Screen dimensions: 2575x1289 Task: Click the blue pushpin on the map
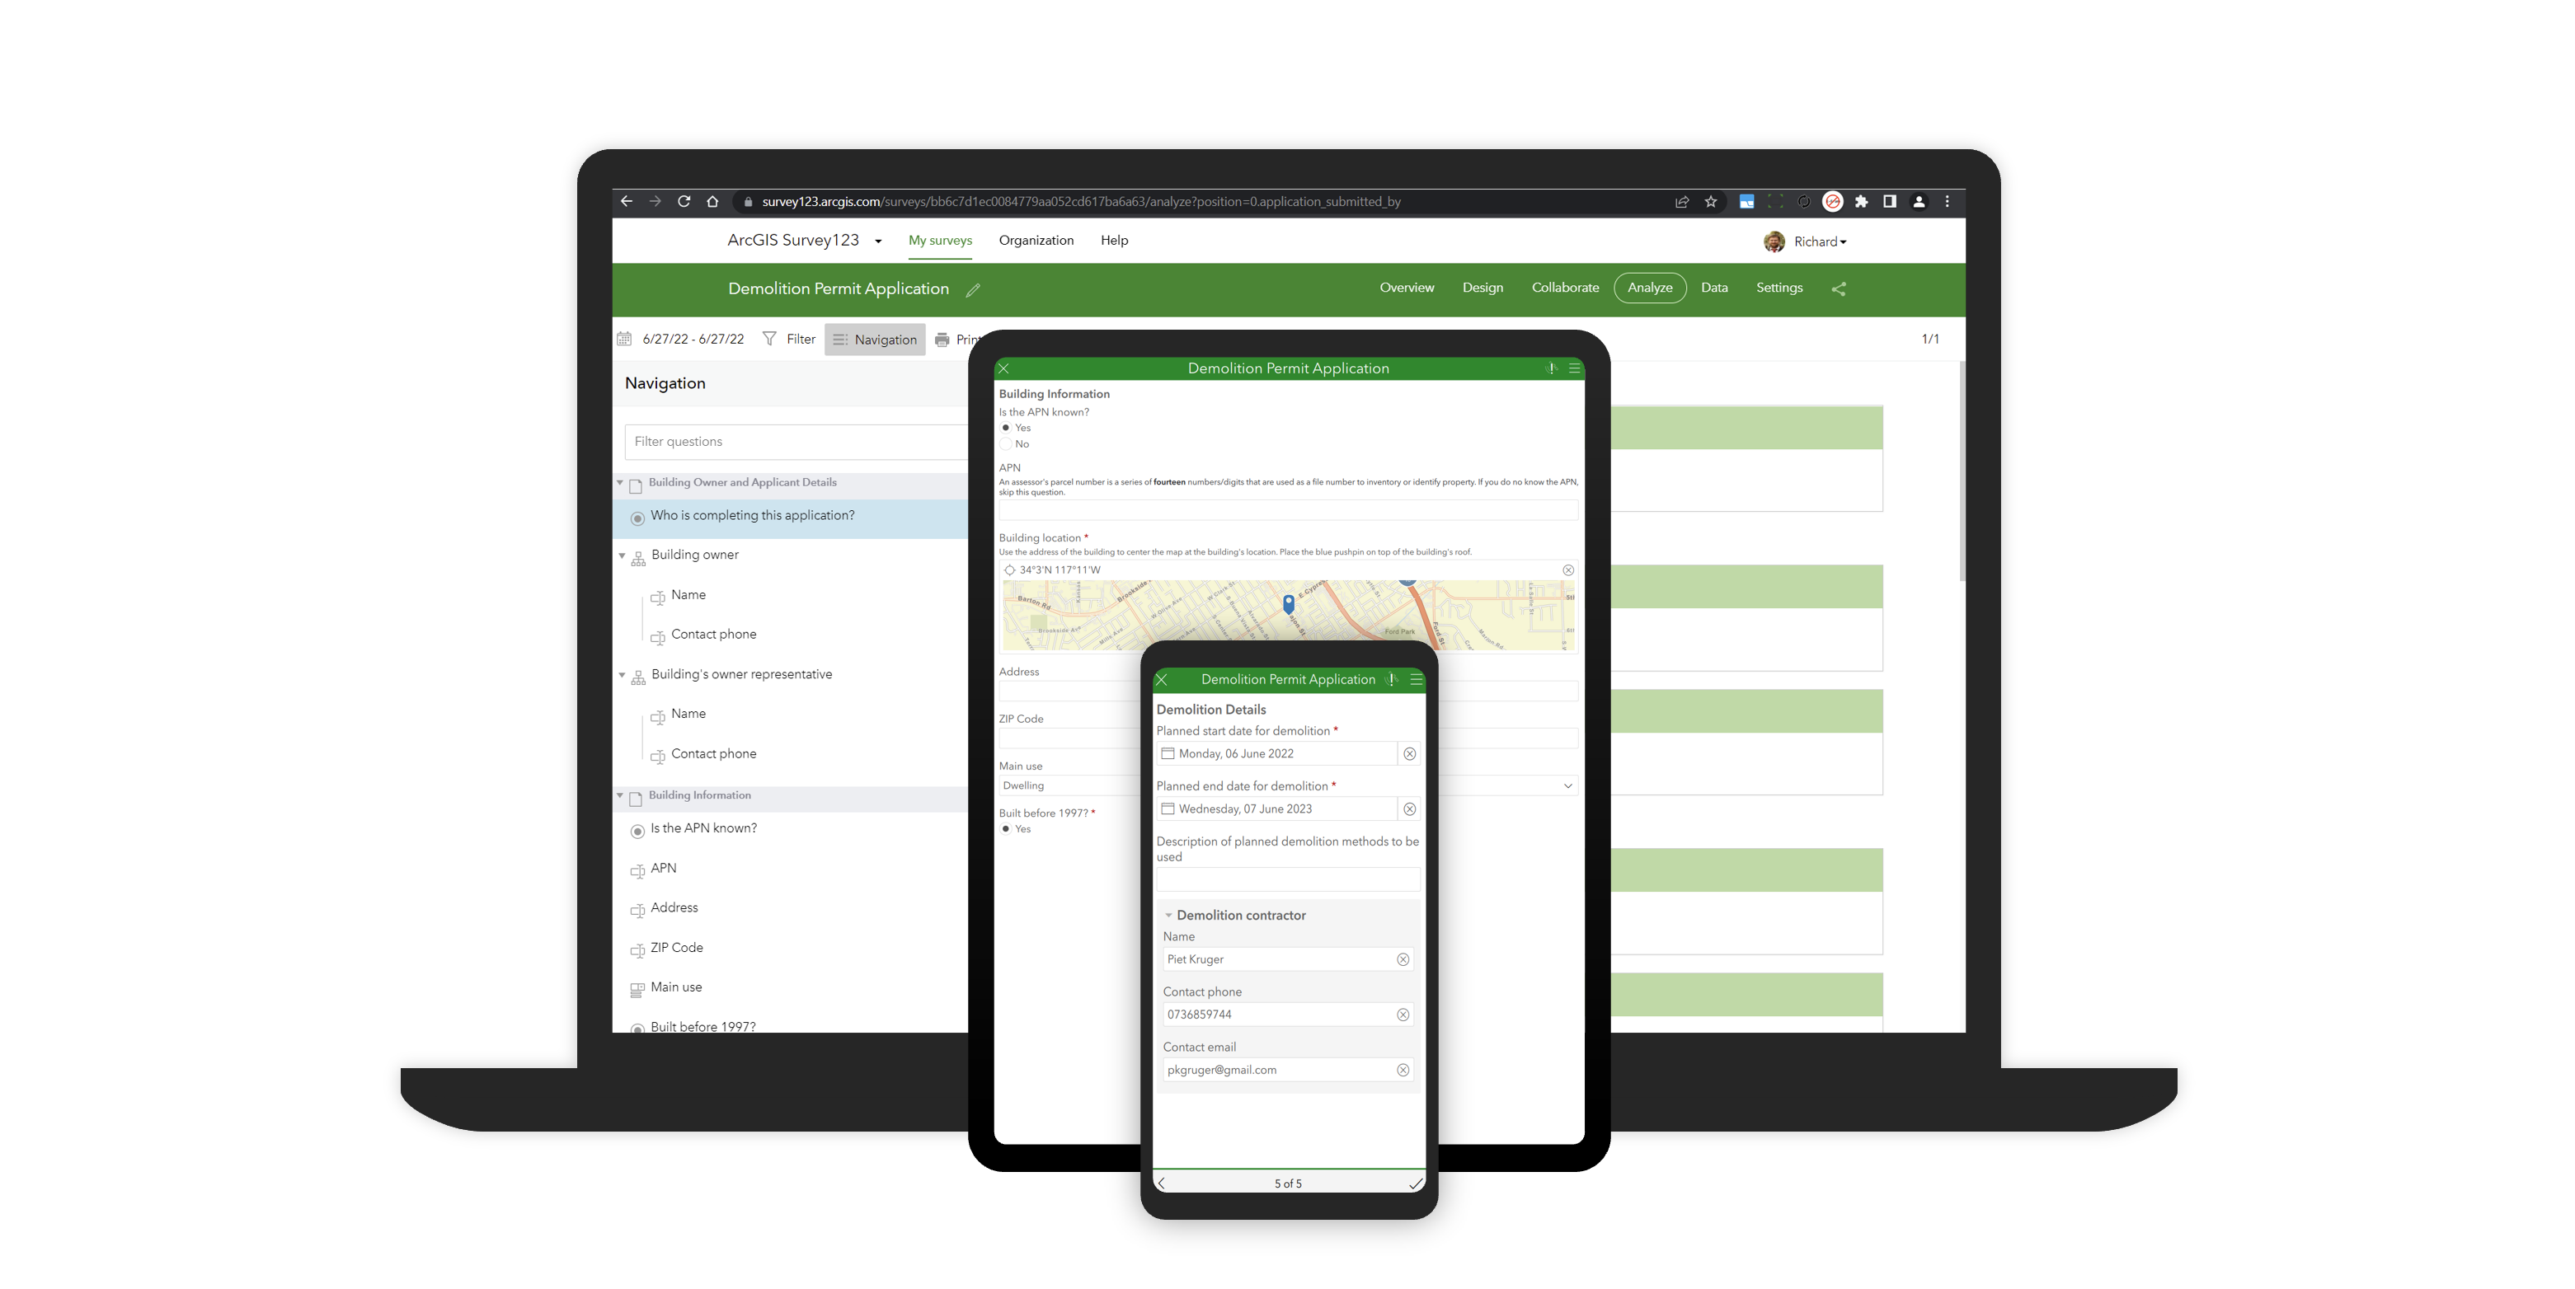[1289, 603]
